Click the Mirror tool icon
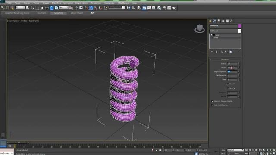Screen dimensions: 276x155 coord(129,8)
